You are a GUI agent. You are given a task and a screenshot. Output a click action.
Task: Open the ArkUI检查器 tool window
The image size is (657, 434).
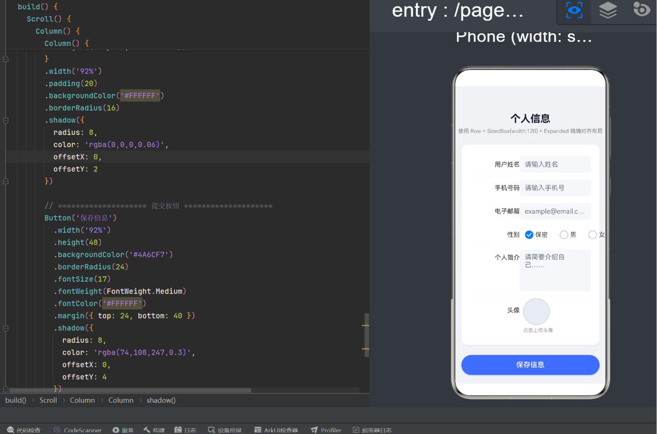point(276,430)
